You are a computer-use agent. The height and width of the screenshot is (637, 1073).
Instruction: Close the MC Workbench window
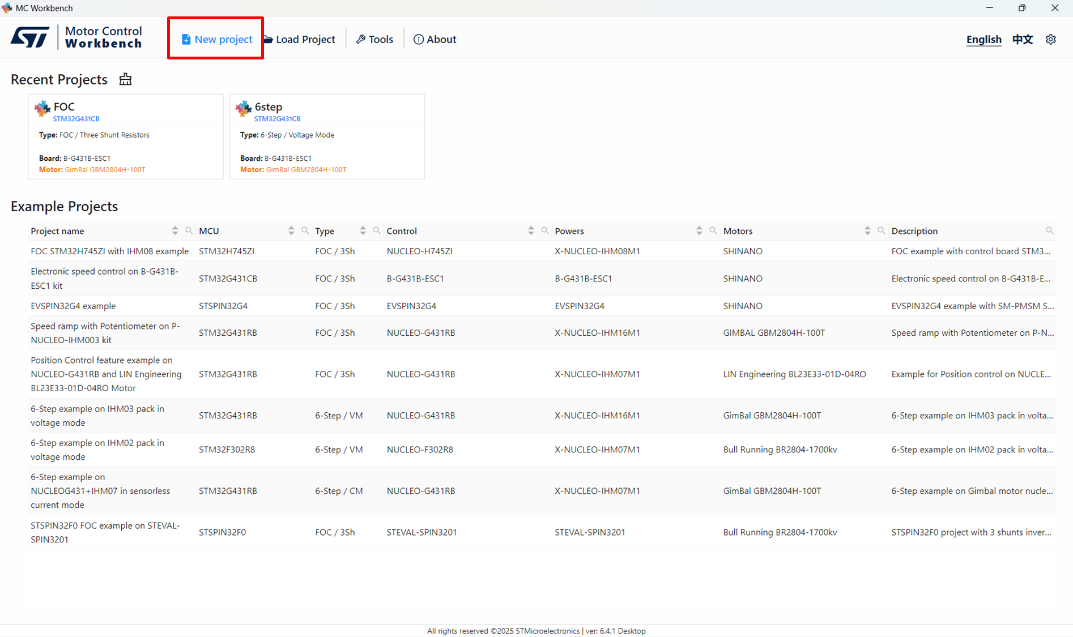click(1055, 8)
